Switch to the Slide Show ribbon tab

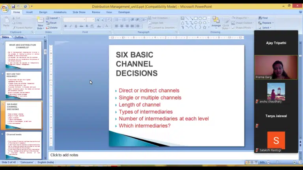[79, 12]
